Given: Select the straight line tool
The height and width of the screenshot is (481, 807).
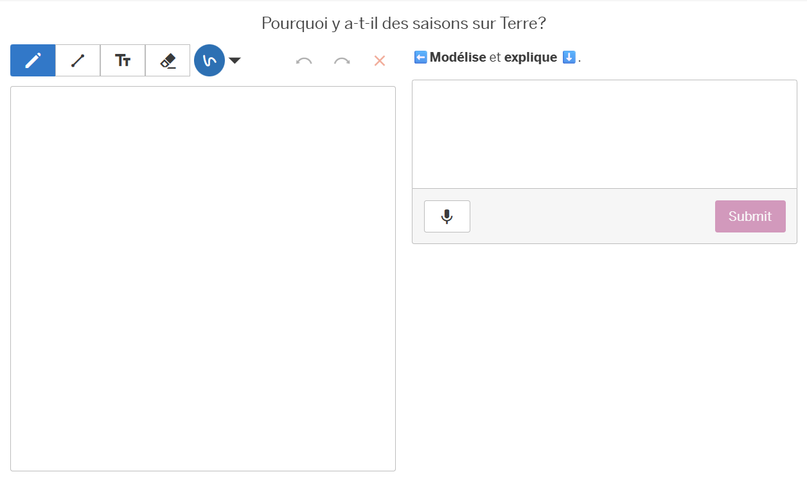Looking at the screenshot, I should pyautogui.click(x=78, y=60).
